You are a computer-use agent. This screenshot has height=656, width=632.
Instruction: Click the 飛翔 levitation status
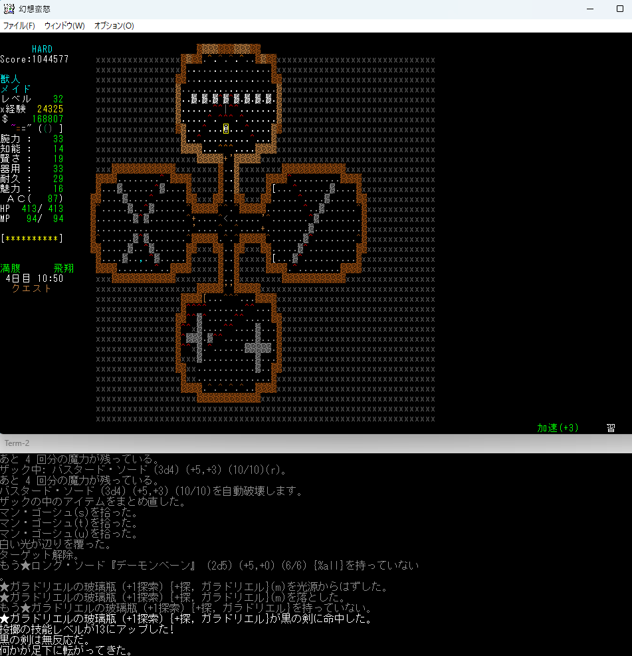pos(64,268)
